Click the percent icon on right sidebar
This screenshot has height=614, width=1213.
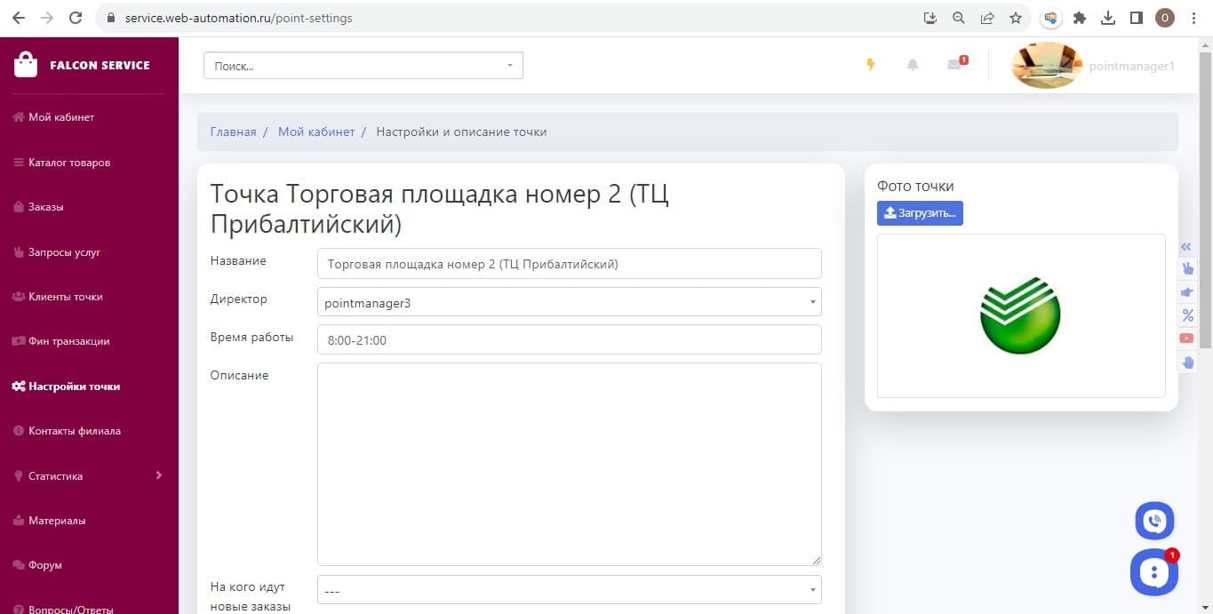(x=1187, y=315)
